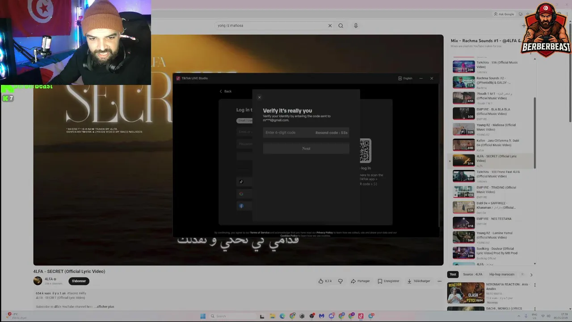Expand description with afficher plus
The image size is (572, 322).
coord(105,307)
